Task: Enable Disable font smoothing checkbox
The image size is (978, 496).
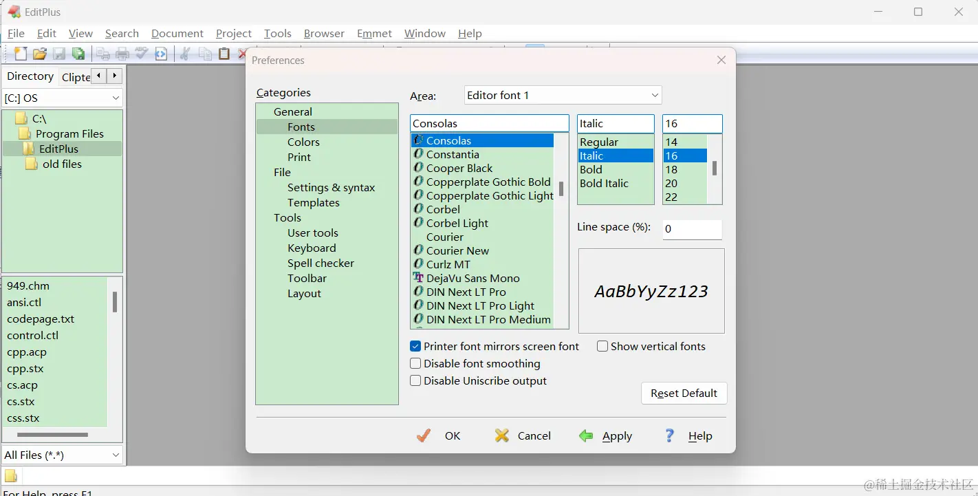Action: click(x=415, y=364)
